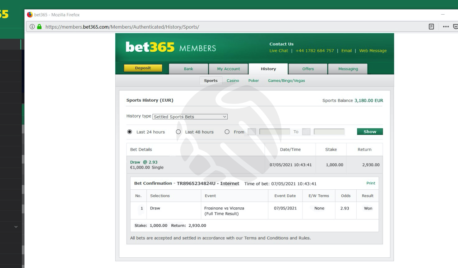
Task: Click the Stake column header
Action: (x=331, y=150)
